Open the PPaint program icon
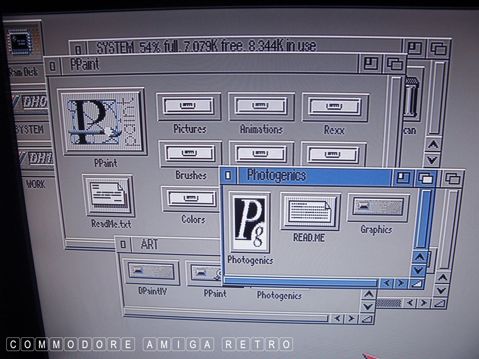The image size is (479, 359). pos(102,122)
